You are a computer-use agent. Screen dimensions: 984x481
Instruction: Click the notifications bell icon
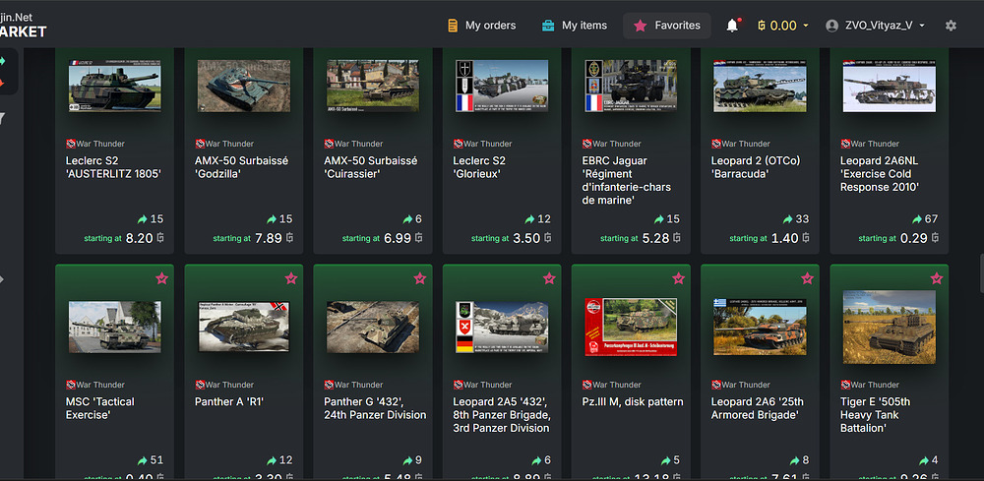coord(732,26)
